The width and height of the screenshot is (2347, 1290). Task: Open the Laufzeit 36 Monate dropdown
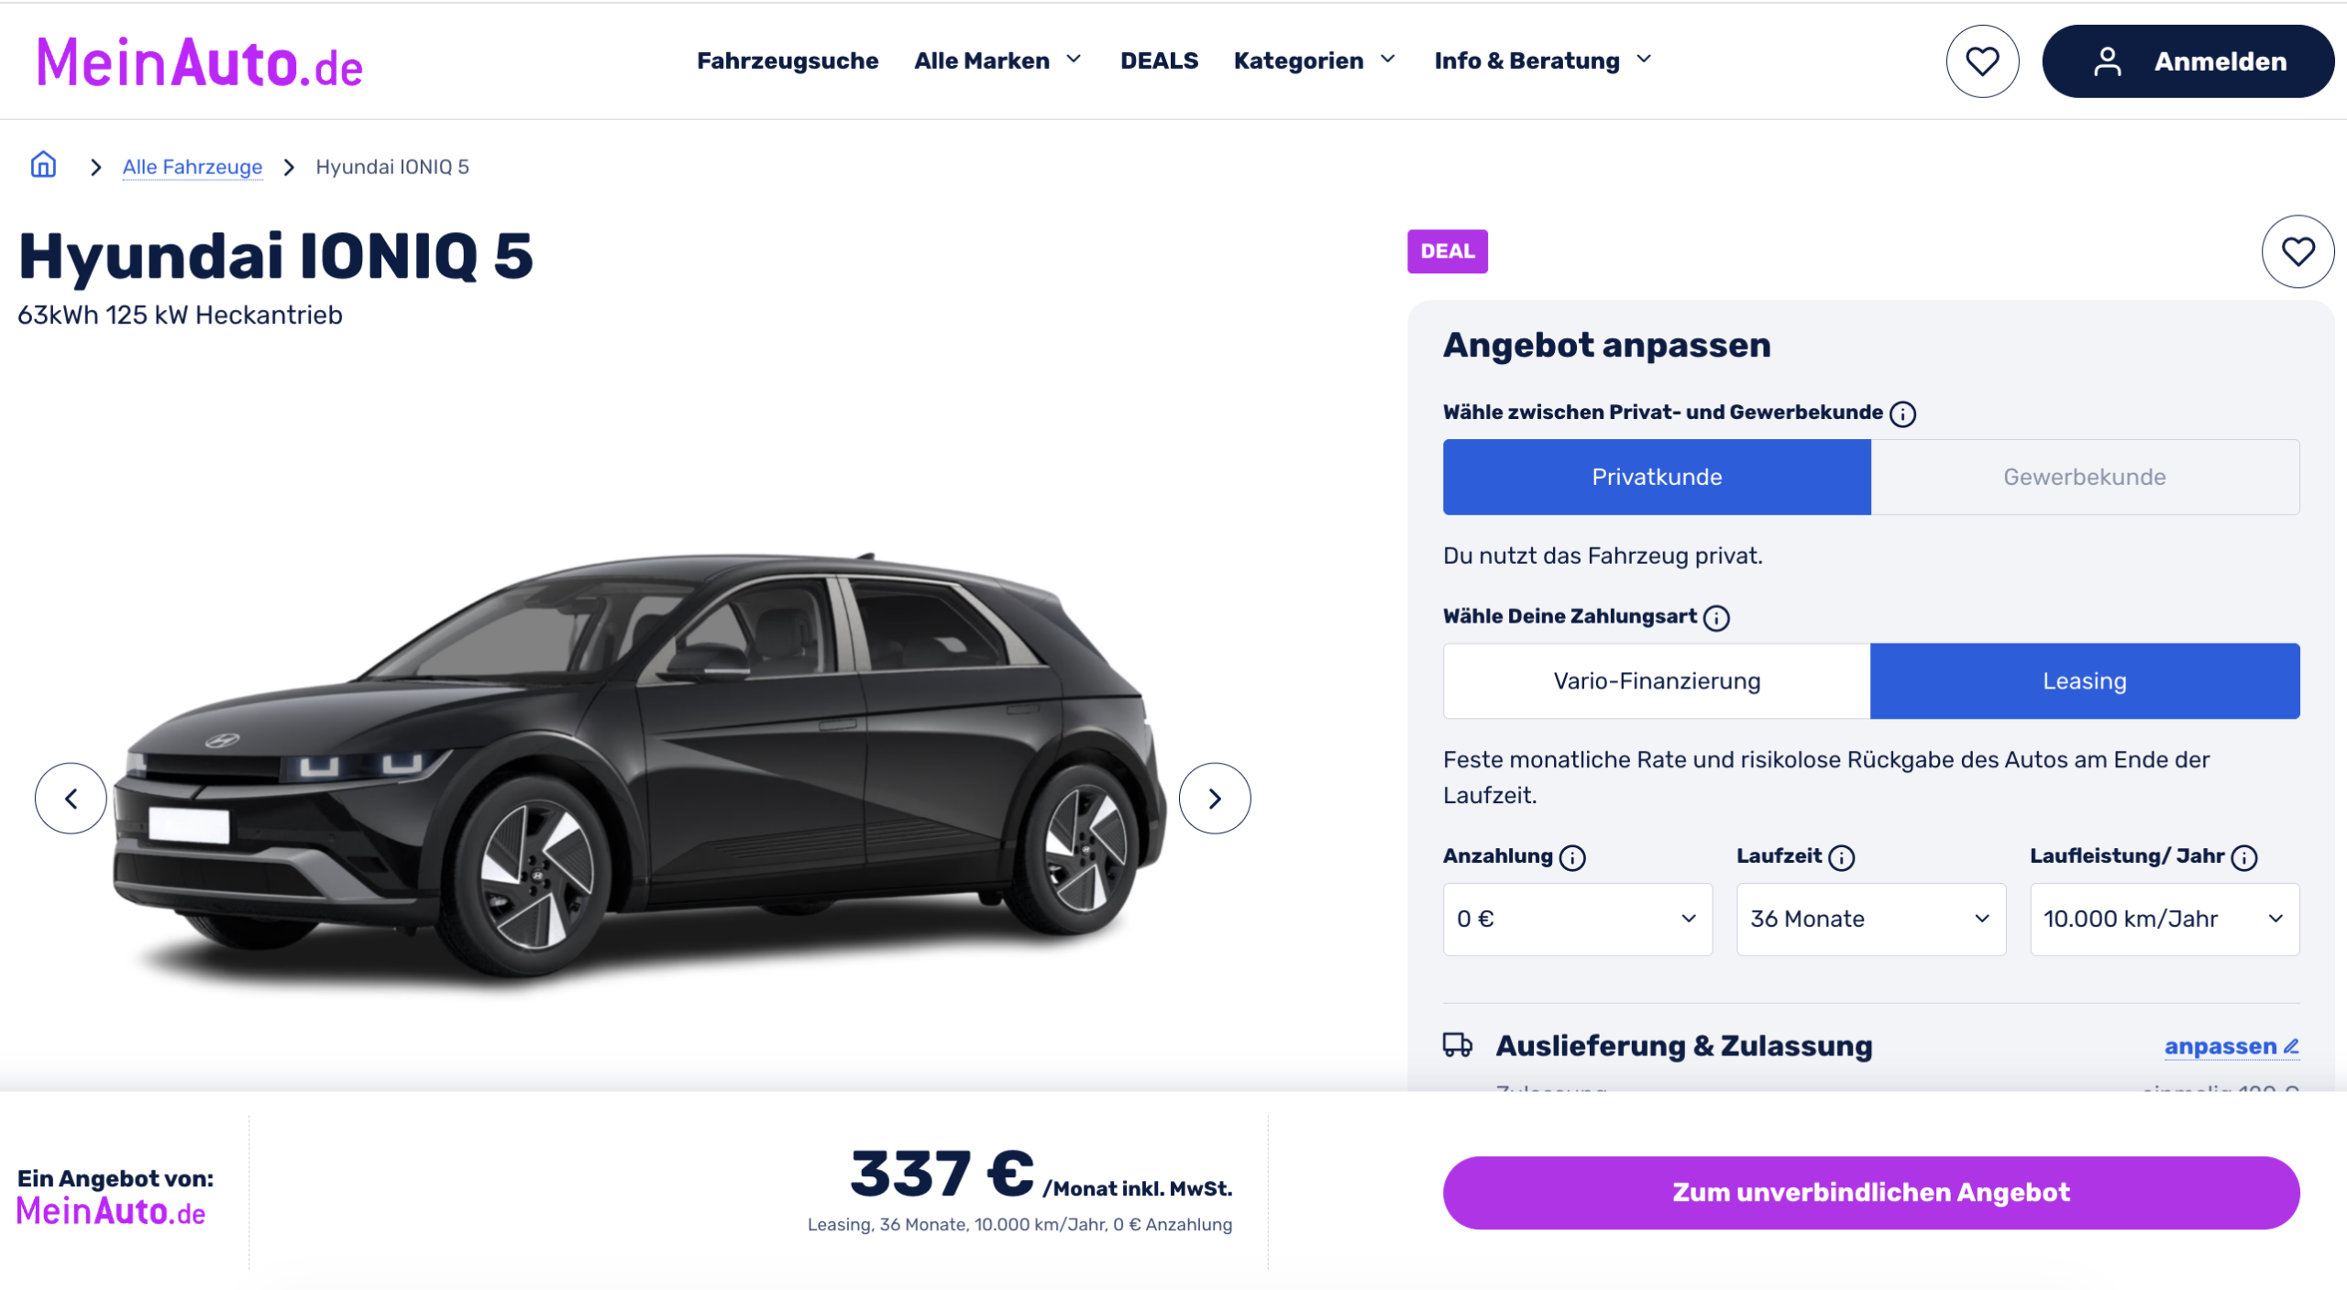[x=1870, y=919]
